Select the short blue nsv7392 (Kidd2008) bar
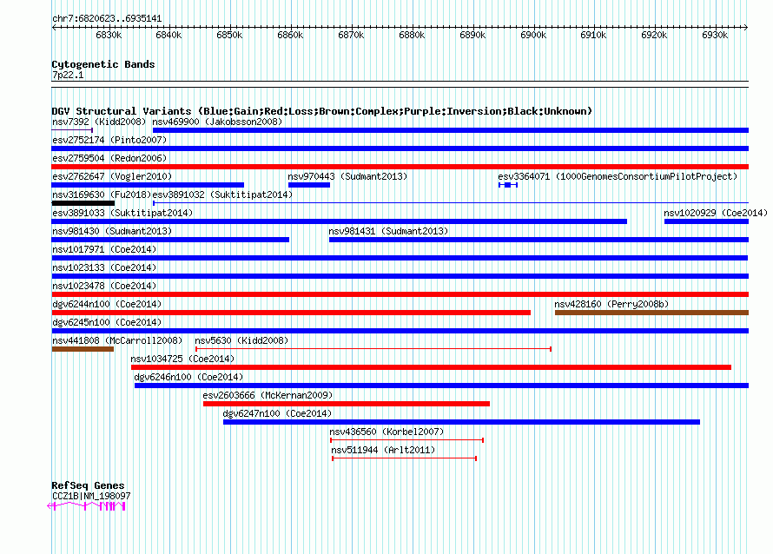 [72, 130]
